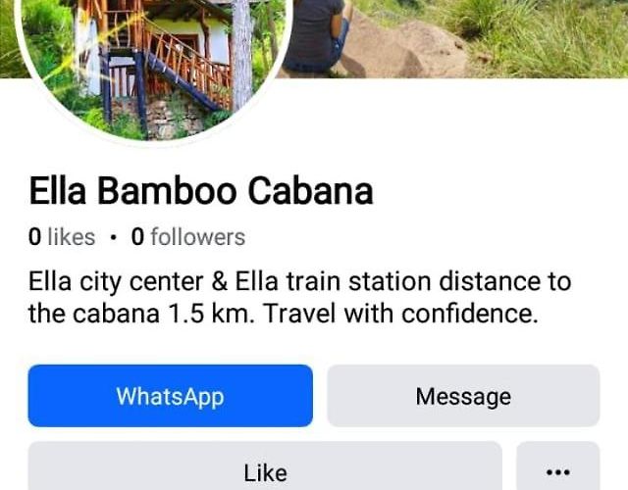This screenshot has width=628, height=490.
Task: Like the Ella Bamboo Cabana page
Action: tap(265, 466)
